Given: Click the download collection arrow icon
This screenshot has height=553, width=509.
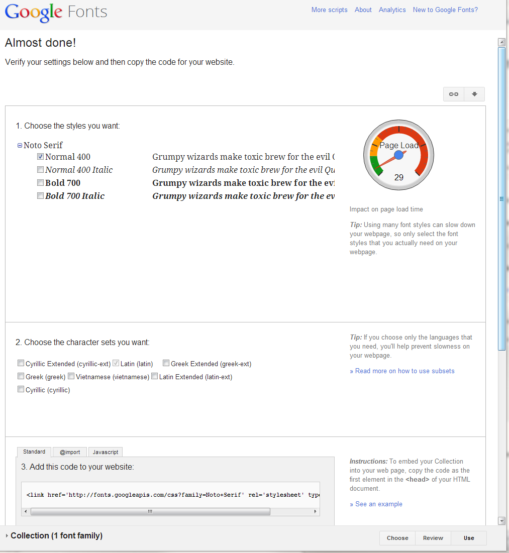Looking at the screenshot, I should tap(474, 94).
